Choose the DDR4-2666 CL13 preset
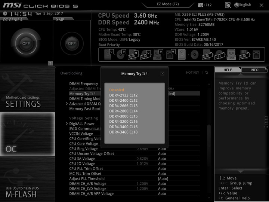The height and width of the screenshot is (202, 269). point(123,106)
